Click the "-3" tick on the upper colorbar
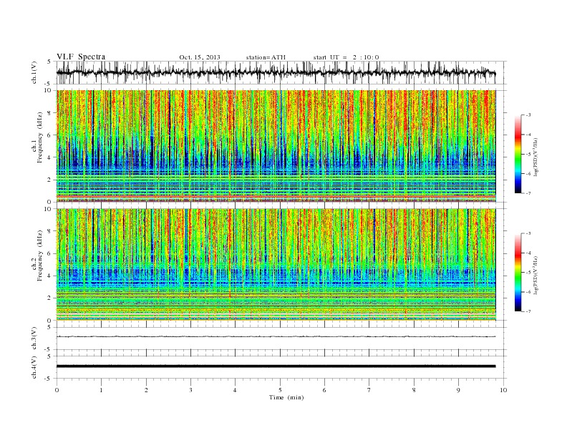 coord(528,115)
